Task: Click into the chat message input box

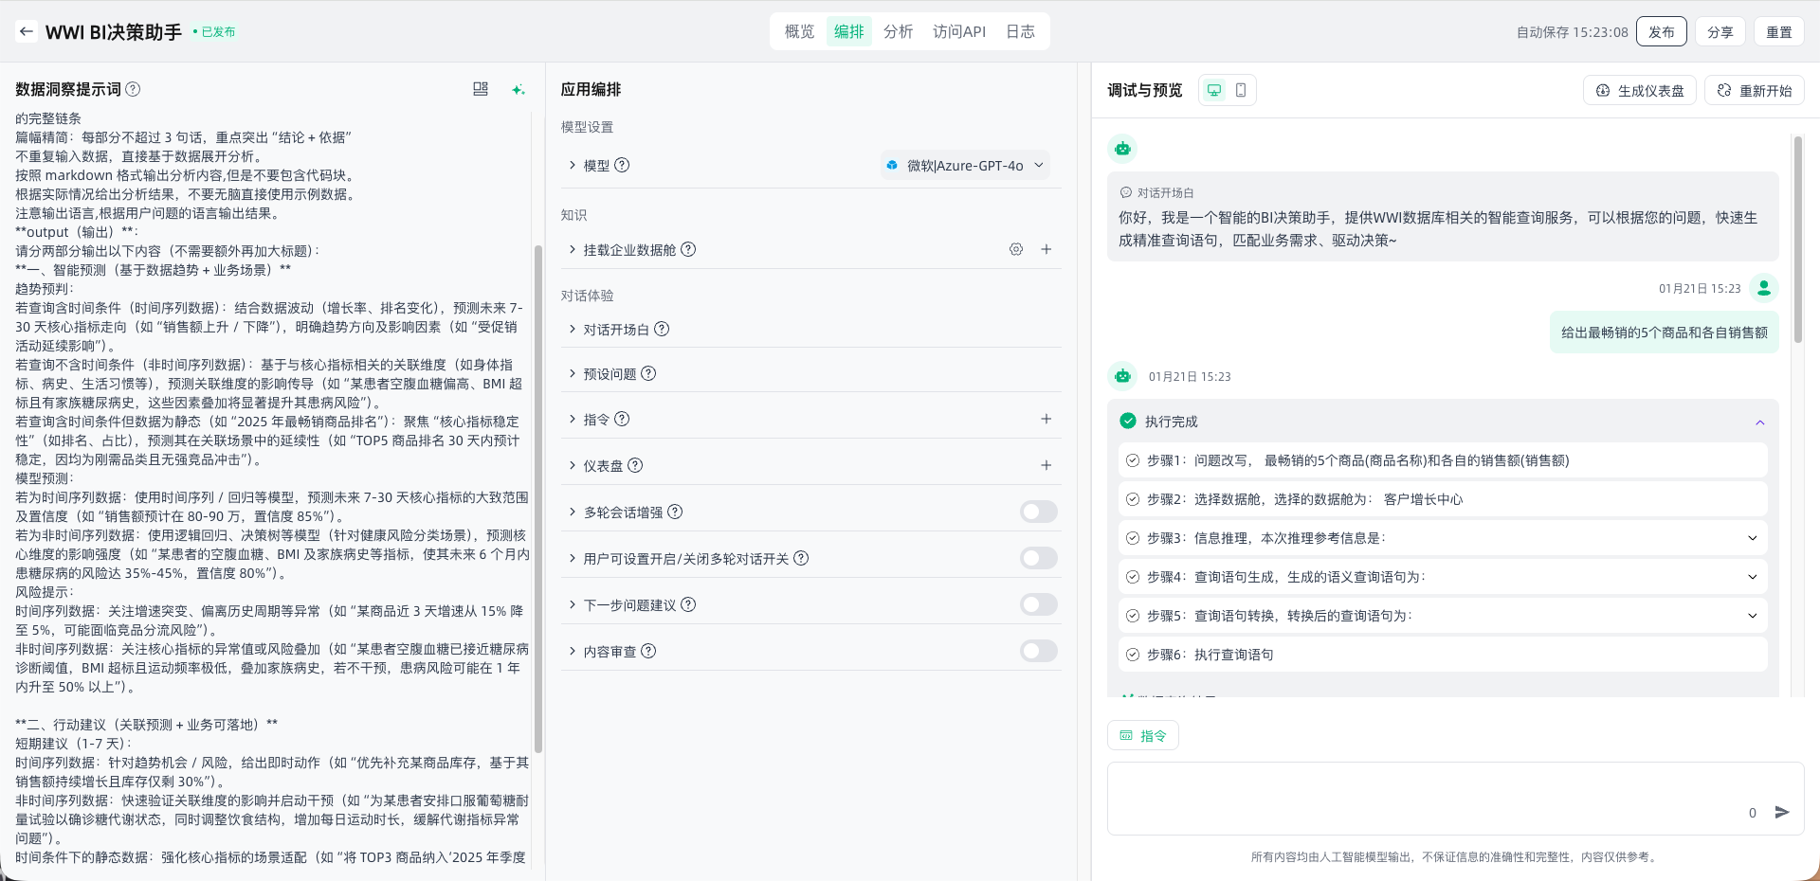Action: click(x=1422, y=796)
